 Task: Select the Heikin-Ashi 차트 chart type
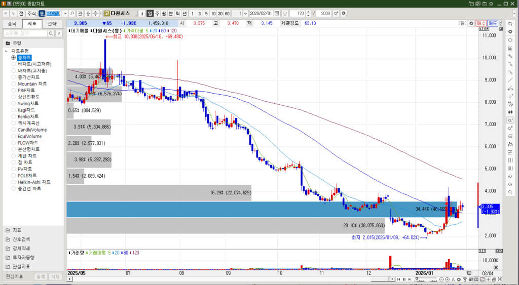(14, 182)
